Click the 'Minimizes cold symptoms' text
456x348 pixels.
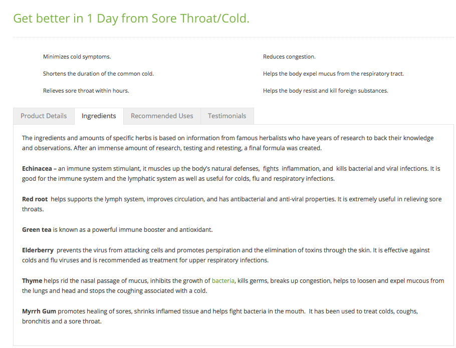coord(77,57)
